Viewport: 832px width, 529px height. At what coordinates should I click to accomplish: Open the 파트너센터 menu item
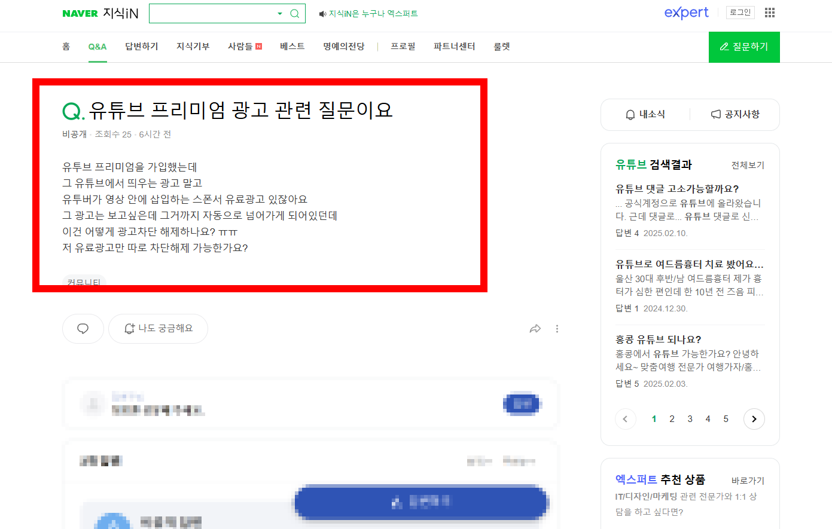click(455, 46)
